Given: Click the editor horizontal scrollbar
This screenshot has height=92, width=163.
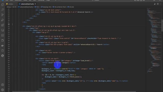Looking at the screenshot, I should point(74,91).
